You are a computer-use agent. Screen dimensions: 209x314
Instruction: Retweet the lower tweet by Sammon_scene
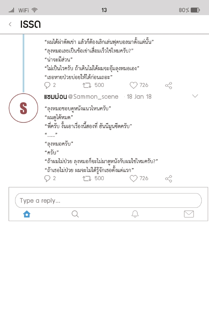[87, 179]
